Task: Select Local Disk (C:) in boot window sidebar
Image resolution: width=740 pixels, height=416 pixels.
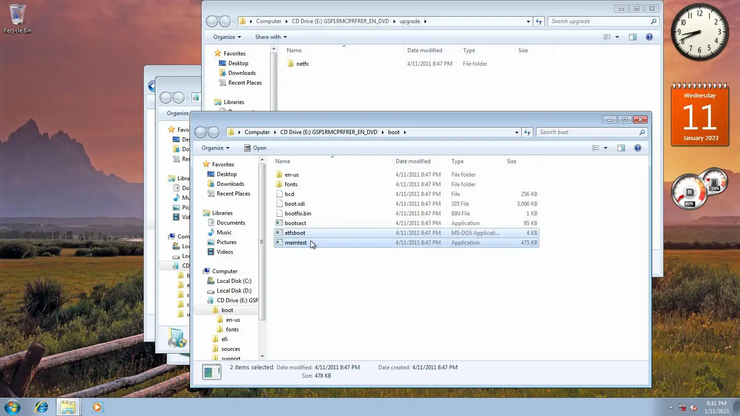Action: [x=234, y=281]
